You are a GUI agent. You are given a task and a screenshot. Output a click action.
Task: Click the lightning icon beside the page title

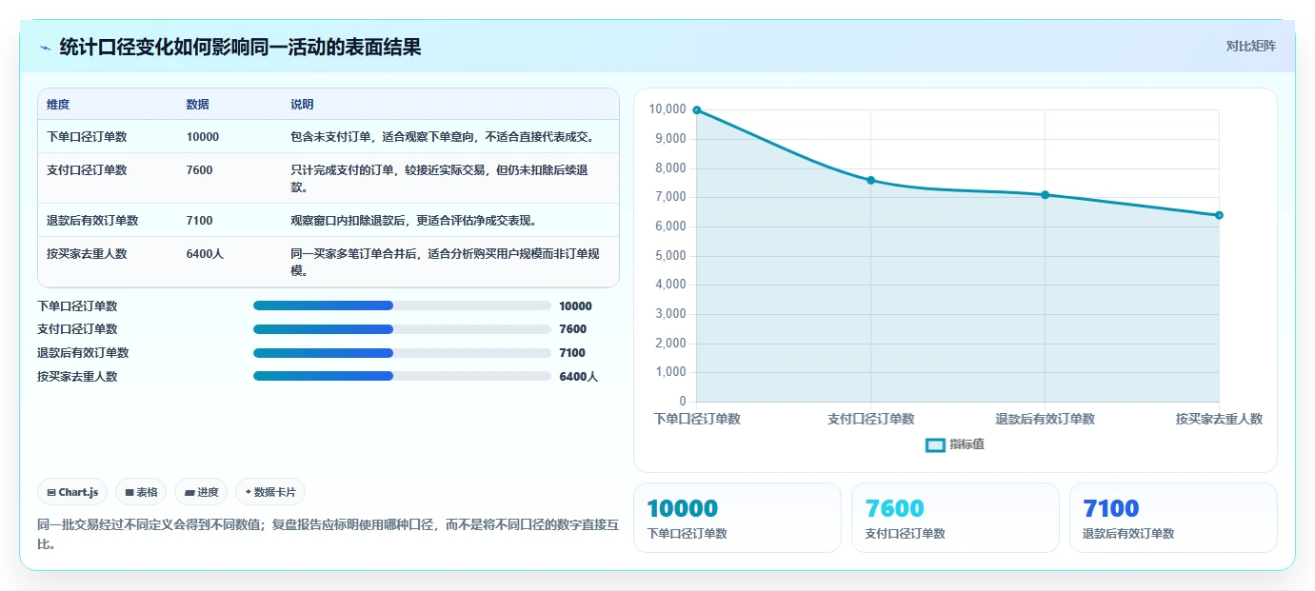46,48
